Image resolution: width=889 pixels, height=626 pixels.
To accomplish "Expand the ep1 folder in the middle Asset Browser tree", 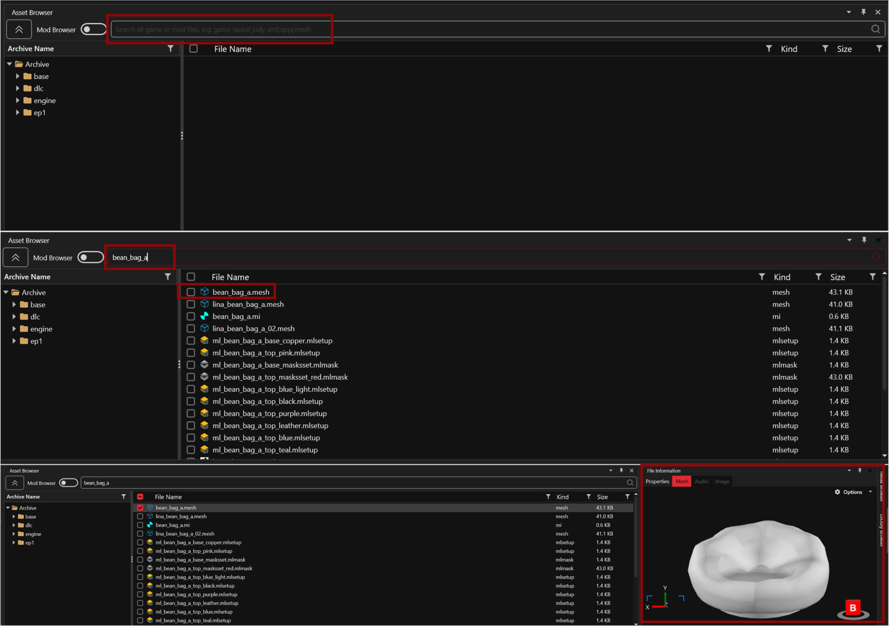I will [x=14, y=341].
